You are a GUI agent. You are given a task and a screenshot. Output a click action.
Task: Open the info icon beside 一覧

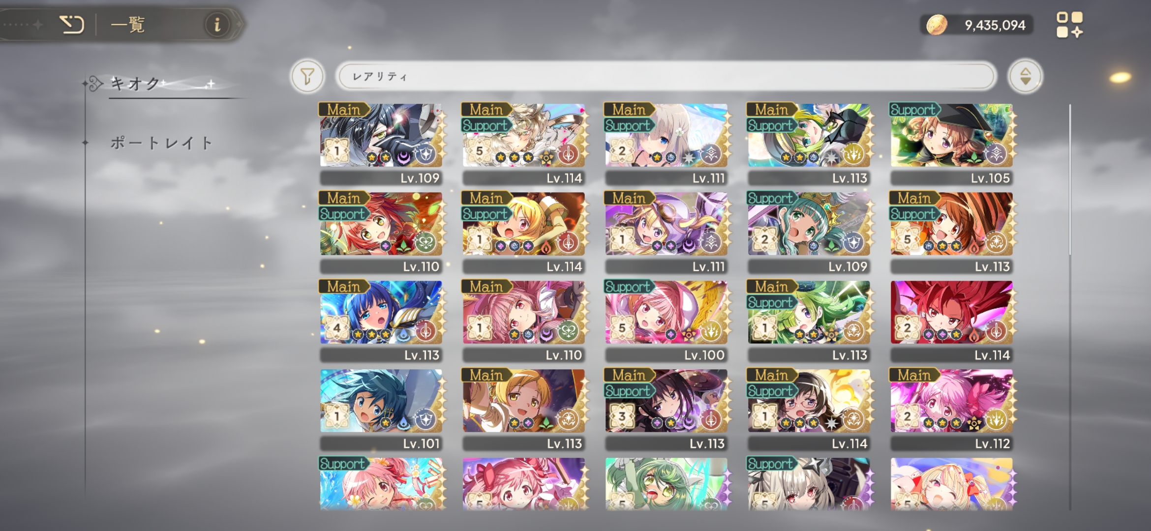(x=217, y=24)
